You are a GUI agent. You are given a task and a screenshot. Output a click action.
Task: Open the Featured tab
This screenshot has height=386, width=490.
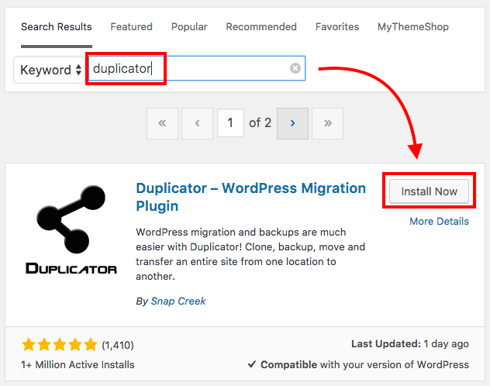(131, 27)
